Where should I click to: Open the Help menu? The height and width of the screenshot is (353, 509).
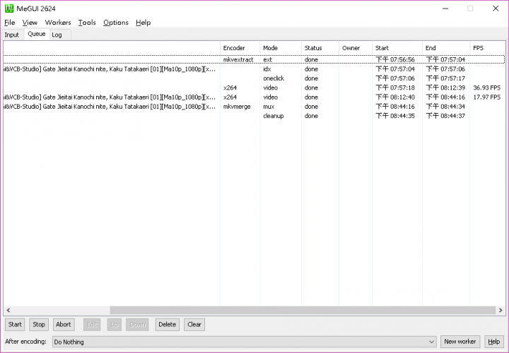(143, 23)
